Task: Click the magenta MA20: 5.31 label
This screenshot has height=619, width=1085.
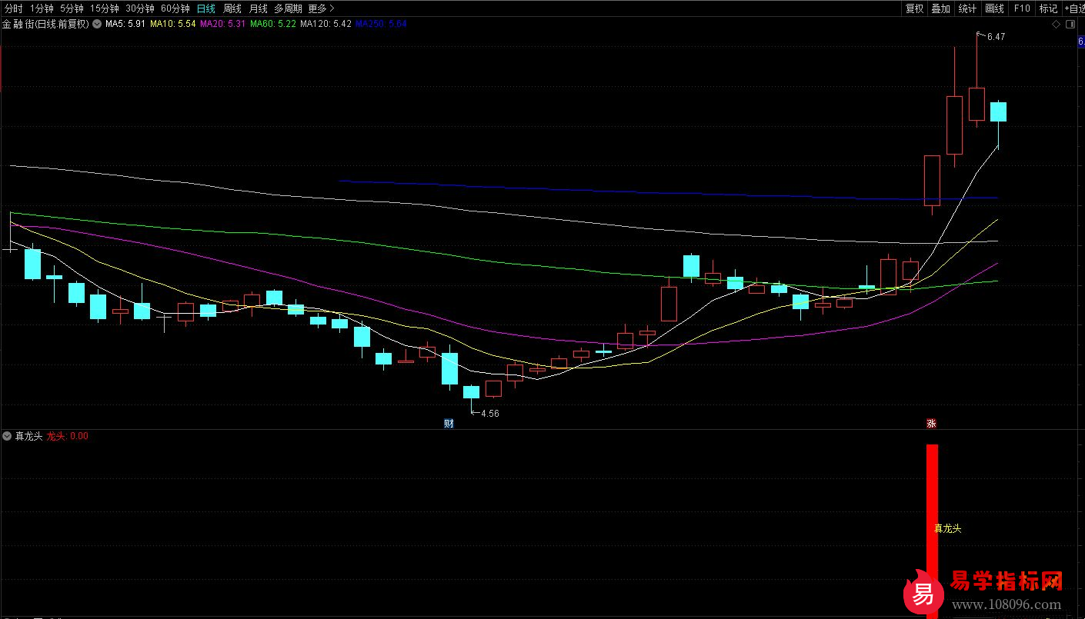Action: [223, 24]
